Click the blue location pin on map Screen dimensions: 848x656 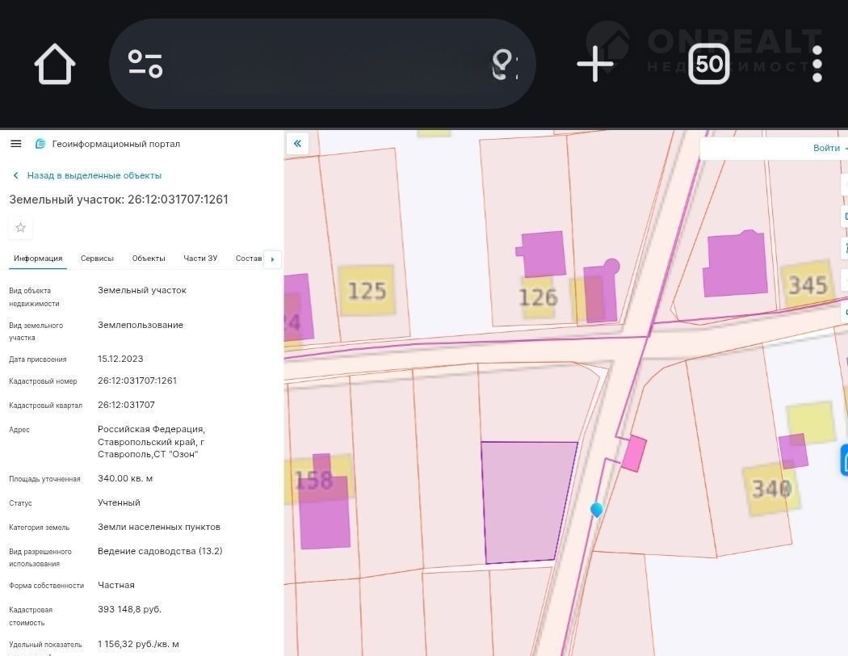[x=596, y=510]
